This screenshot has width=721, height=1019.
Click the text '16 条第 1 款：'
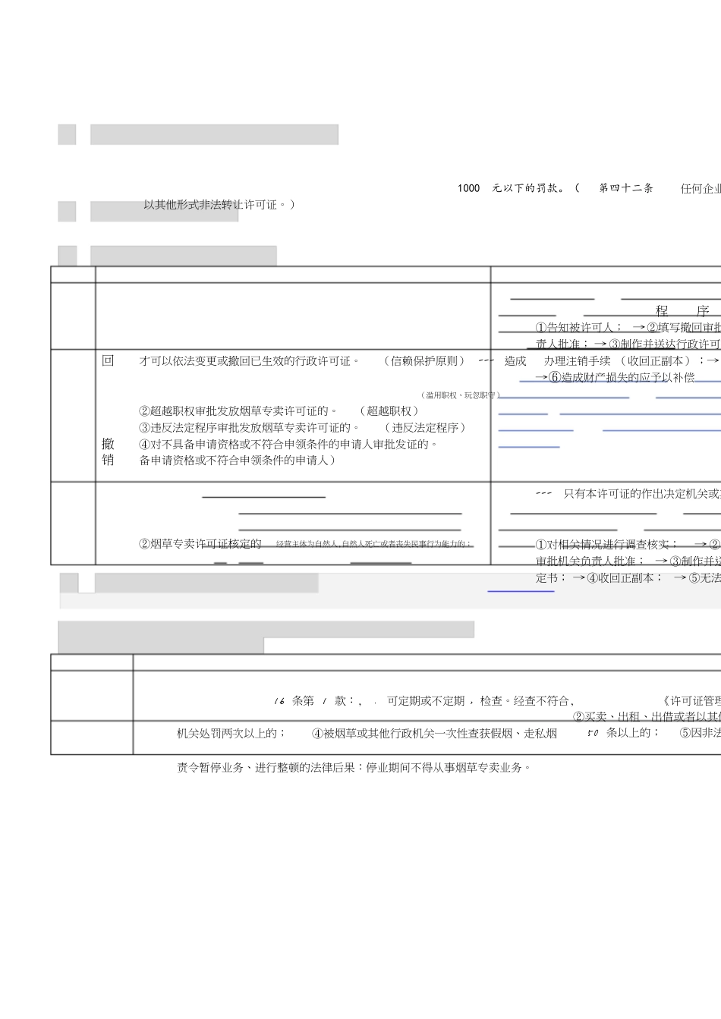[316, 701]
